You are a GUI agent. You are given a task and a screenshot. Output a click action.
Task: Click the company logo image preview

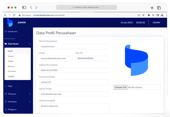click(136, 60)
